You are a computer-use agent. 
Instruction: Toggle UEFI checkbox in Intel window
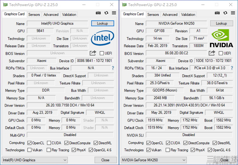tap(102, 53)
